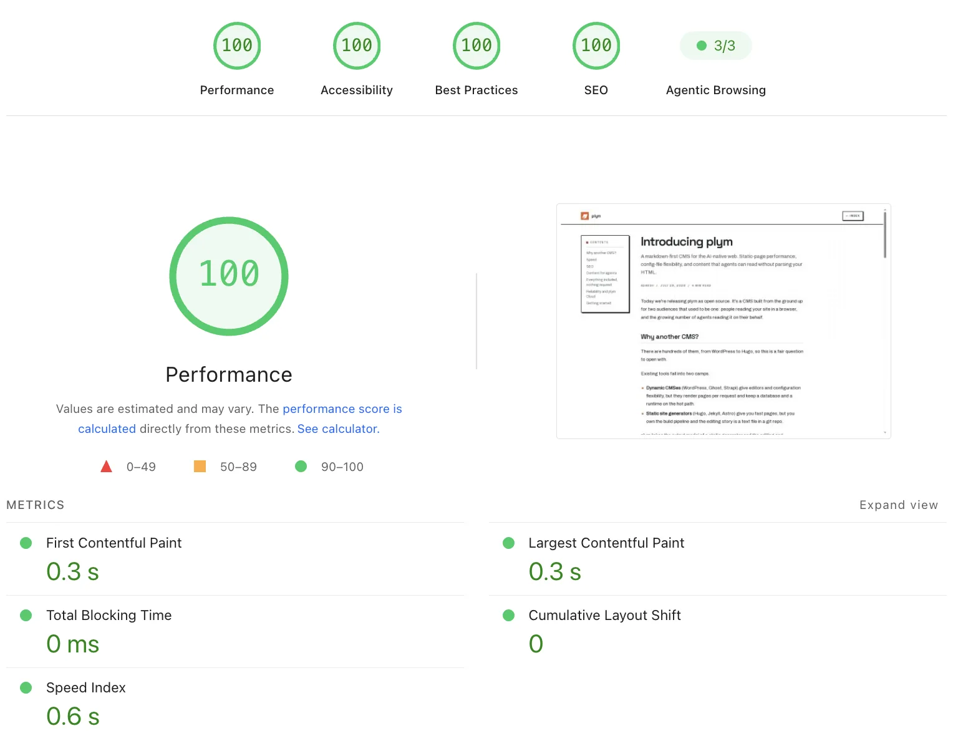
Task: Open the "Introducing plym" page screenshot thumbnail
Action: pyautogui.click(x=723, y=321)
